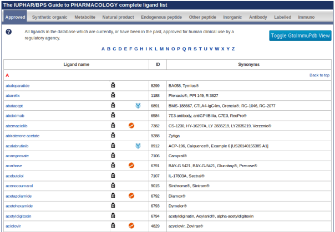335x232 pixels.
Task: Open the acebutolol ligand link
Action: tap(14, 176)
